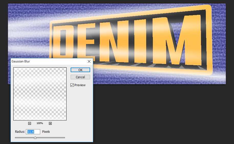
Task: Click the Preview checkbox label text
Action: point(80,85)
